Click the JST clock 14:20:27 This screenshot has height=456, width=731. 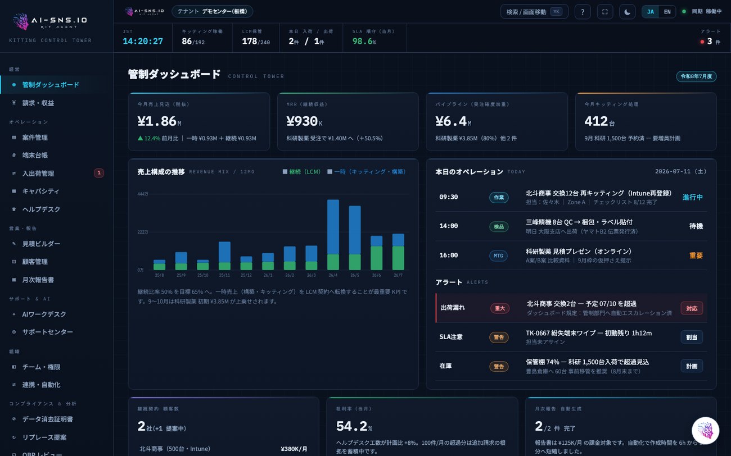click(143, 41)
